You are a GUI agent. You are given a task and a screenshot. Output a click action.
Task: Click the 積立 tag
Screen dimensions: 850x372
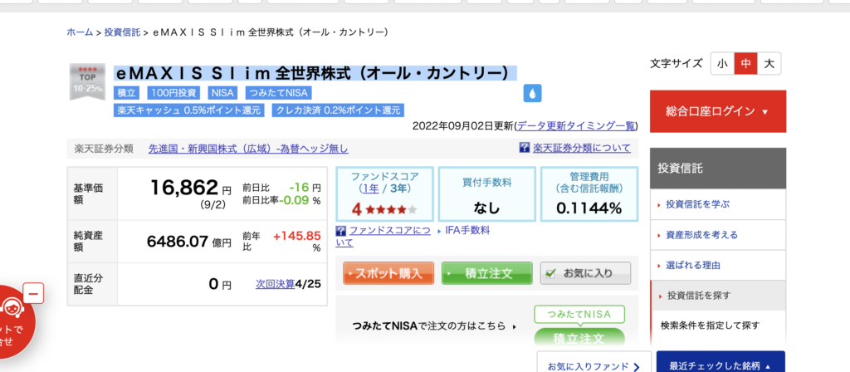127,93
